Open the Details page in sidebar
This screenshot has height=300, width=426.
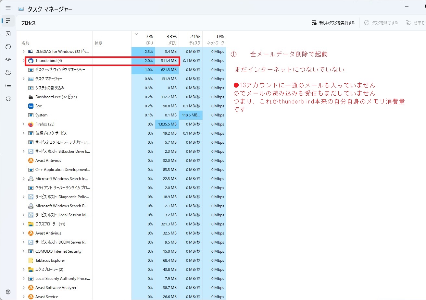(8, 86)
